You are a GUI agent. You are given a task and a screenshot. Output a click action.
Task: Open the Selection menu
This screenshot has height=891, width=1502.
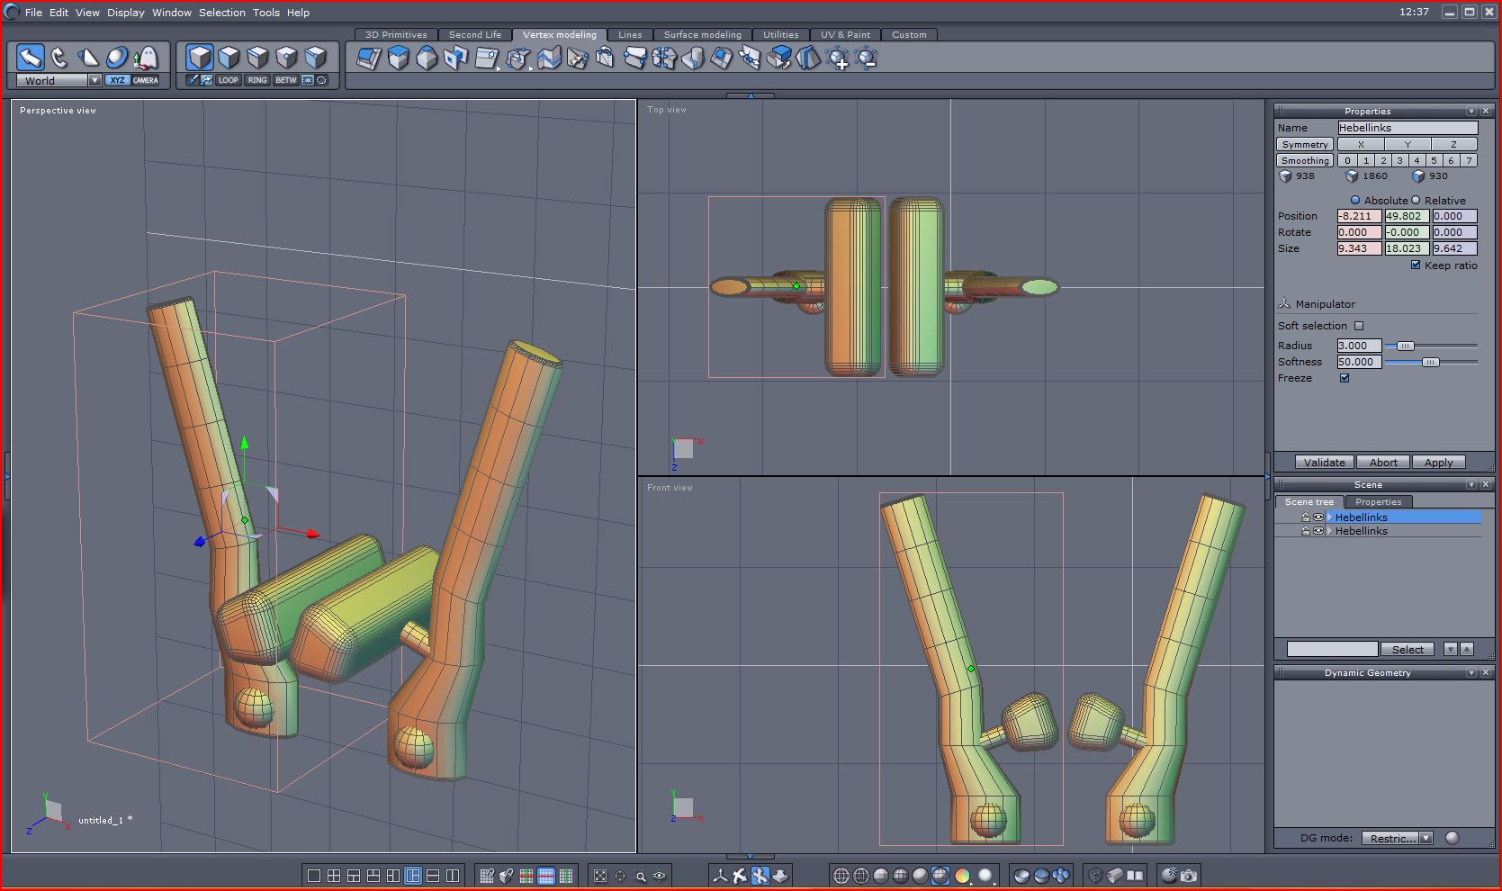pos(222,13)
